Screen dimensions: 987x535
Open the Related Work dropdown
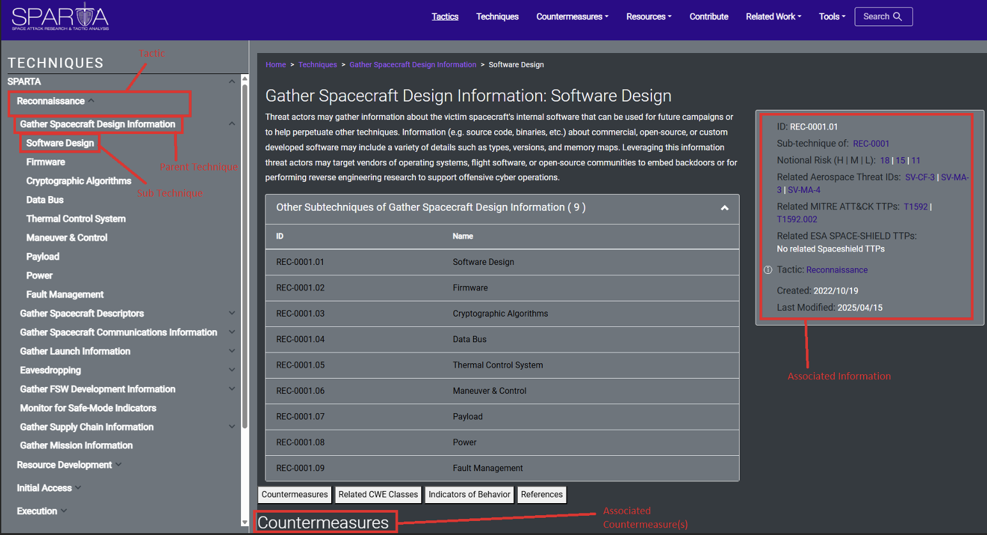[773, 17]
